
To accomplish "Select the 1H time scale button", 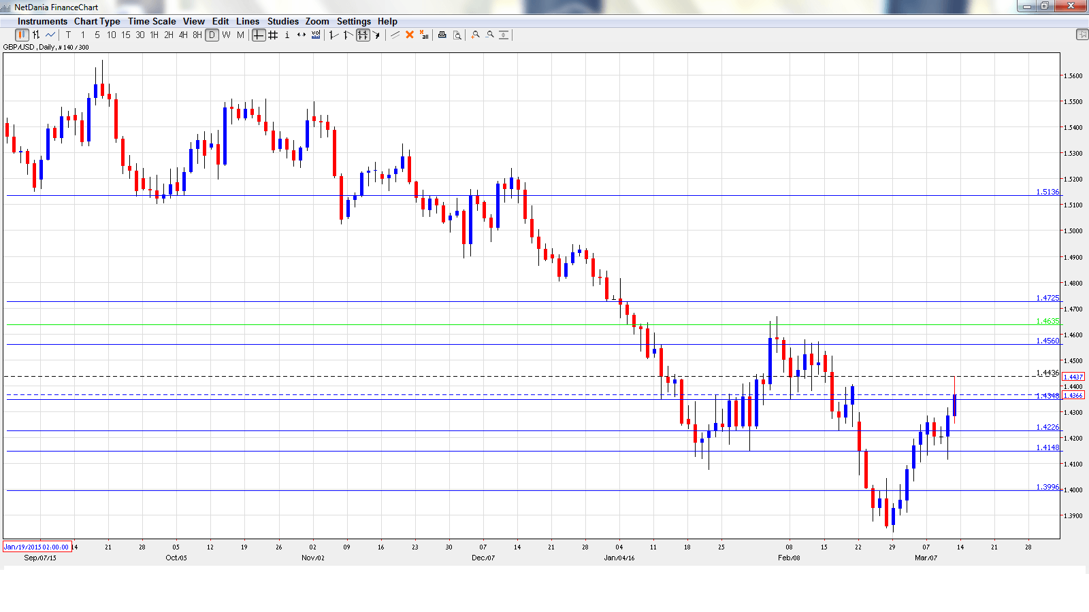I will 155,35.
